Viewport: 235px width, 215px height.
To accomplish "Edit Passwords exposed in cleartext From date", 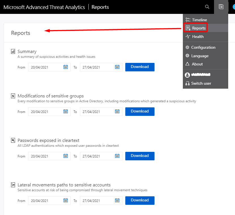I will tap(49, 156).
